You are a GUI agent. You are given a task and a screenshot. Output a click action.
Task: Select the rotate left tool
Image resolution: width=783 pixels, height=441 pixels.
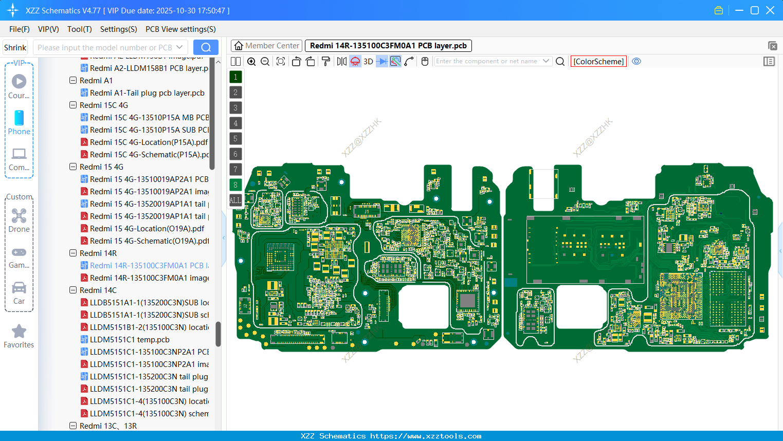296,61
